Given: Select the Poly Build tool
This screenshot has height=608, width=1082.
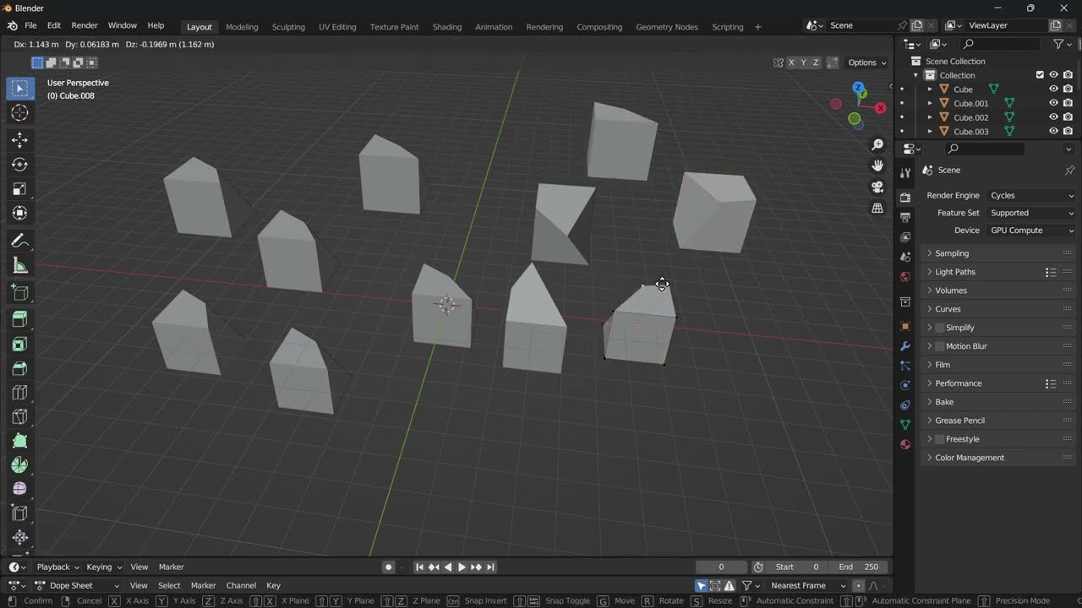Looking at the screenshot, I should 20,441.
